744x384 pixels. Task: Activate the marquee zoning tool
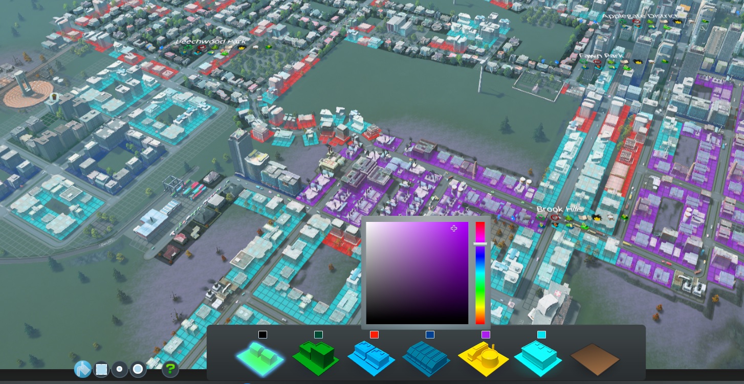coord(101,369)
